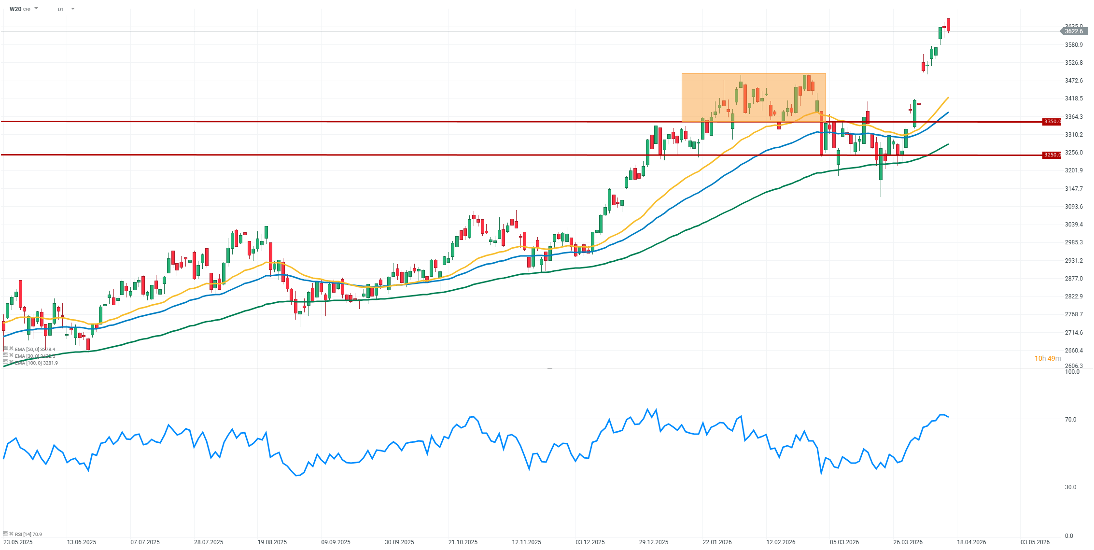Click the W20 symbol name
The width and height of the screenshot is (1094, 550).
coord(15,9)
